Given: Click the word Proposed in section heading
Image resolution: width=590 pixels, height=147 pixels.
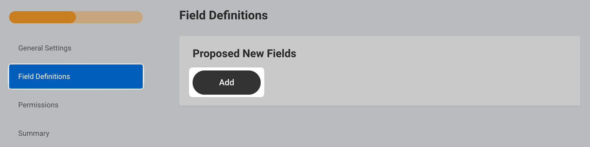Looking at the screenshot, I should pyautogui.click(x=216, y=54).
